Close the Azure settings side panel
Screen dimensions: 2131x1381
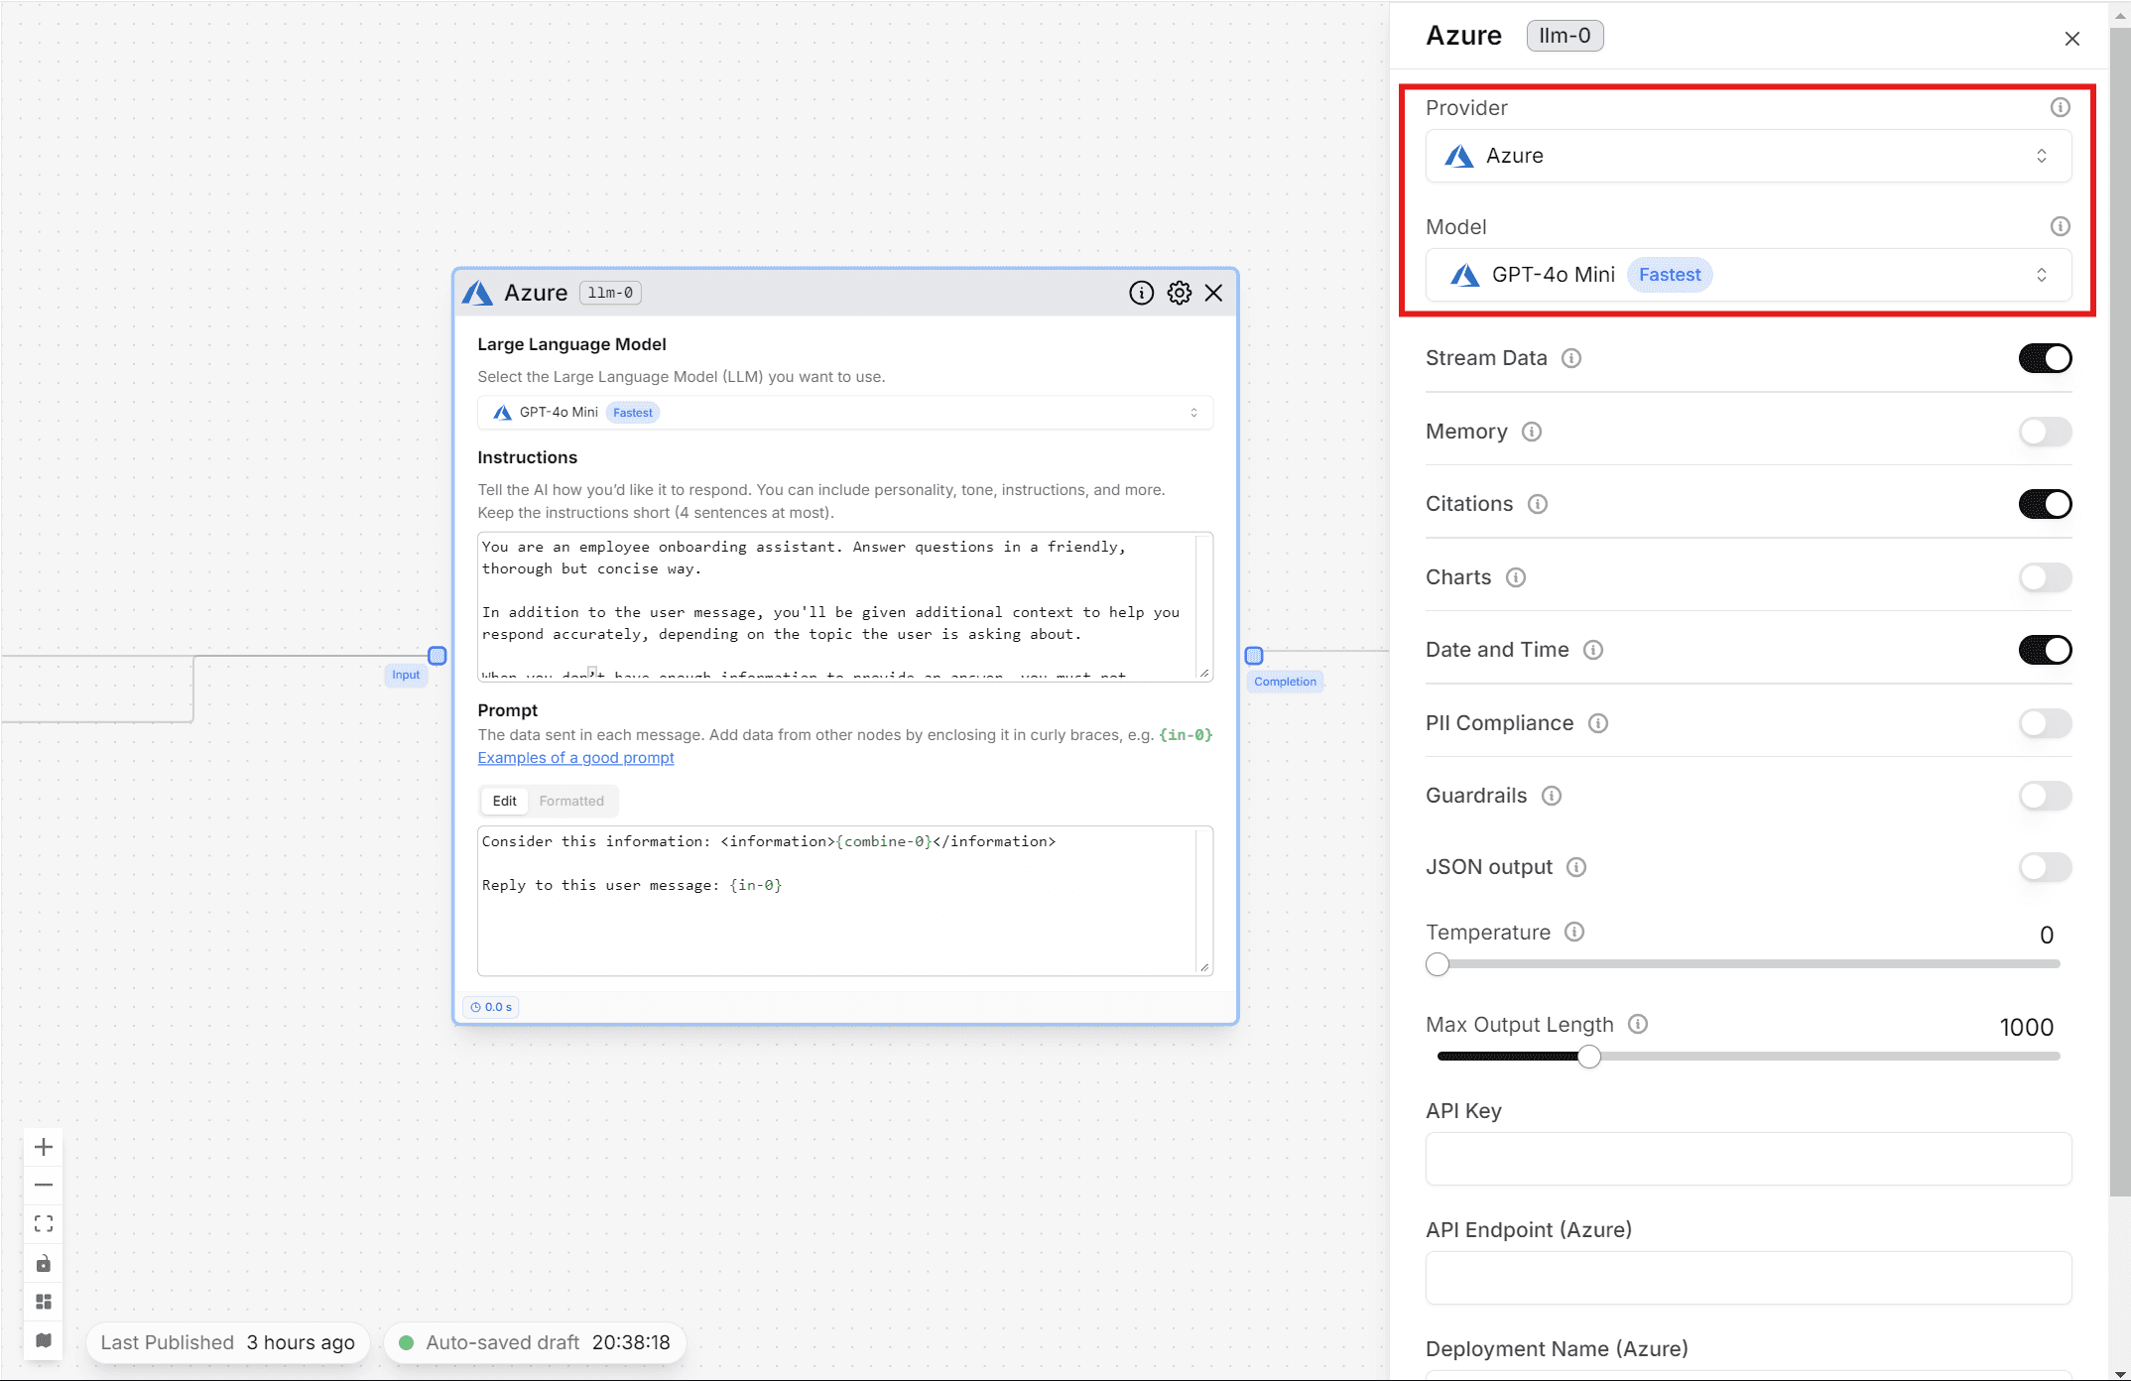[x=2071, y=39]
